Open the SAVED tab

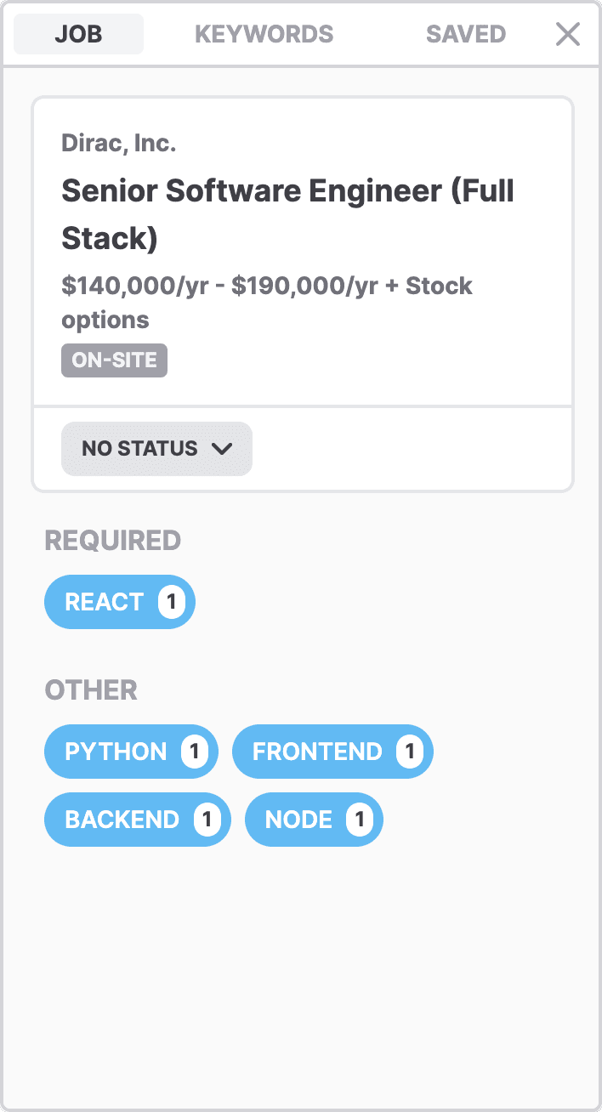click(466, 34)
